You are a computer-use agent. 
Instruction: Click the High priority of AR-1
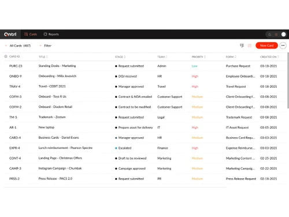point(195,127)
